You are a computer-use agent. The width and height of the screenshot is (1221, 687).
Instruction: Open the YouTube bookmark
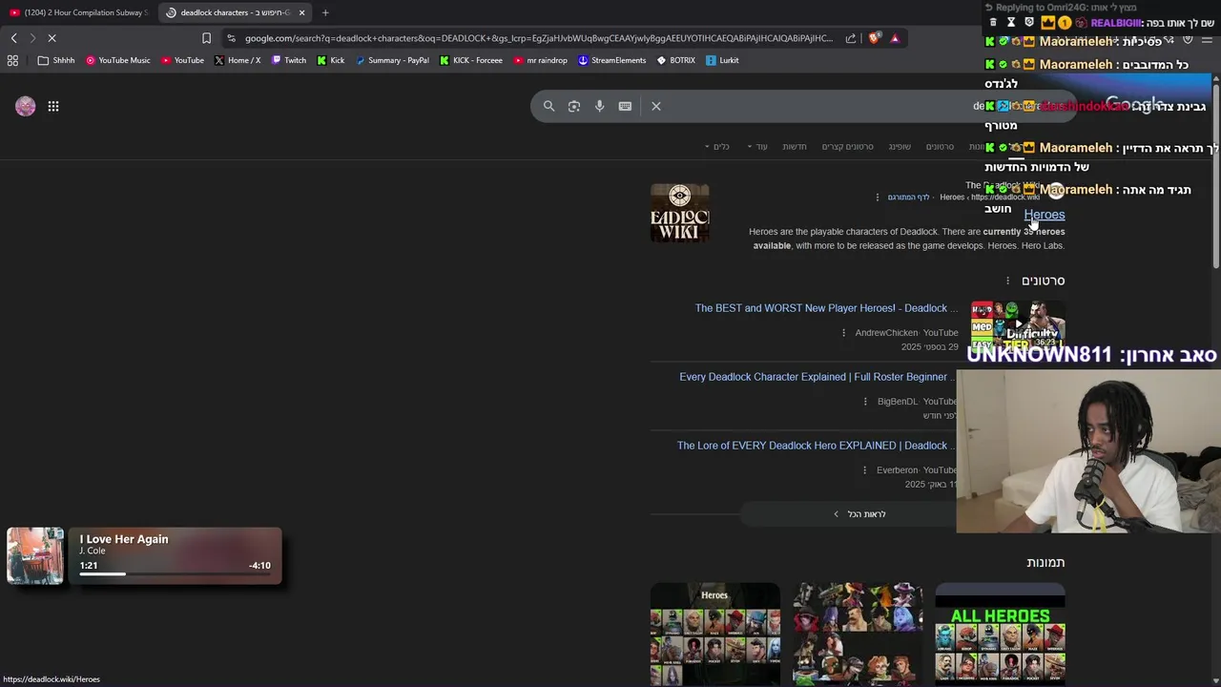[x=182, y=60]
